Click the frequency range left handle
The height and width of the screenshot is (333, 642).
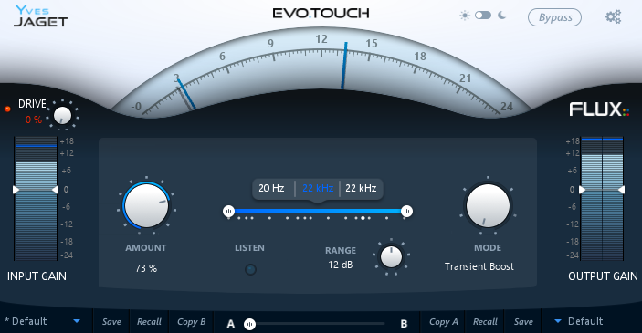click(x=228, y=211)
